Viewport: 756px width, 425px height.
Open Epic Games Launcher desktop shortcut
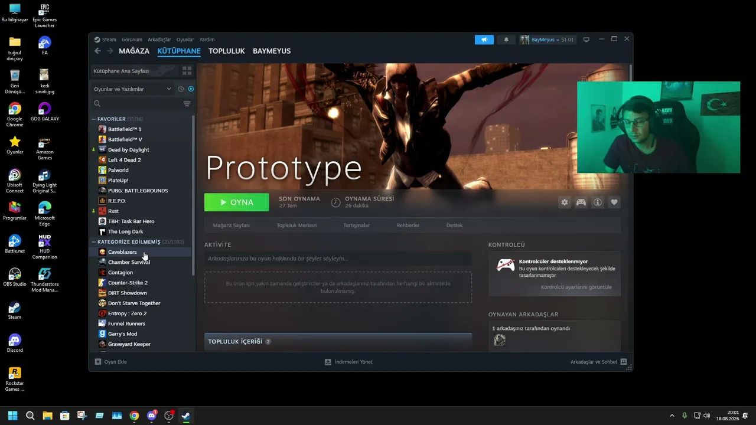[x=44, y=16]
